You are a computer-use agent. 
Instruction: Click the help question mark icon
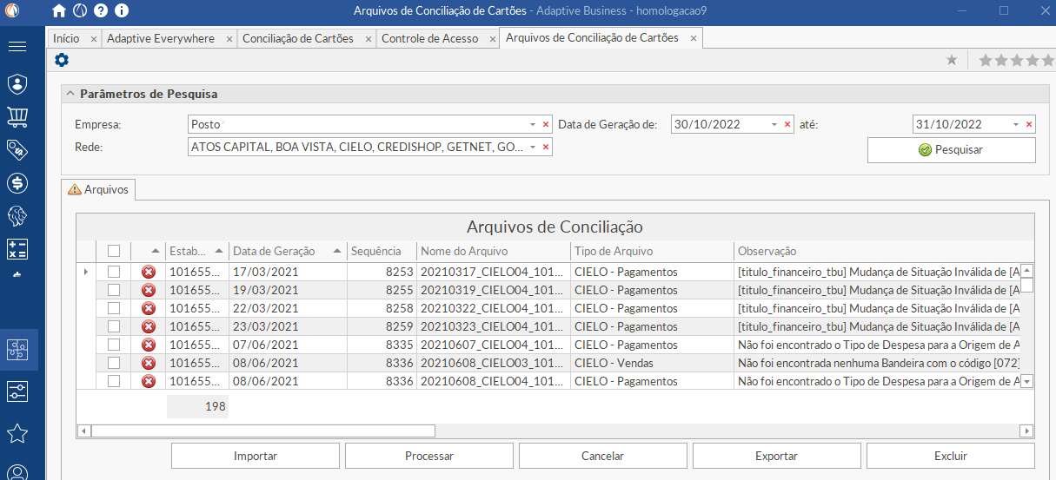[101, 11]
